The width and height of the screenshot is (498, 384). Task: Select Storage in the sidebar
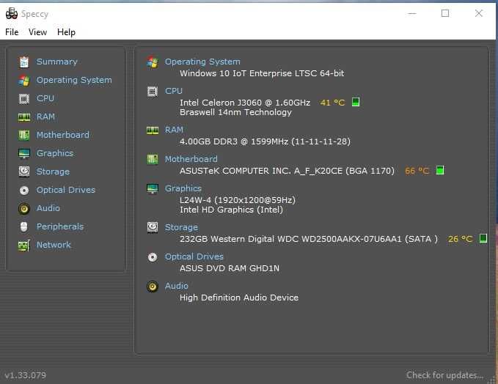53,171
